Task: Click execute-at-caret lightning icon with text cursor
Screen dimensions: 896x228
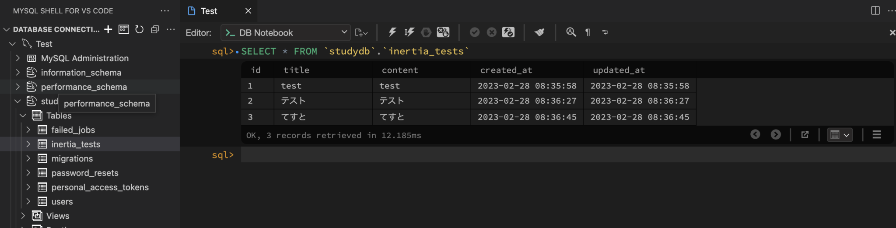Action: 409,32
